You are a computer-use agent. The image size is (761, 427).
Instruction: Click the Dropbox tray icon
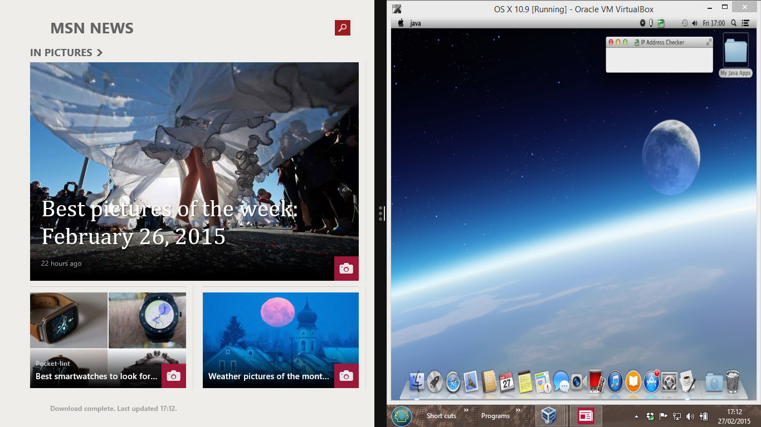pos(650,416)
